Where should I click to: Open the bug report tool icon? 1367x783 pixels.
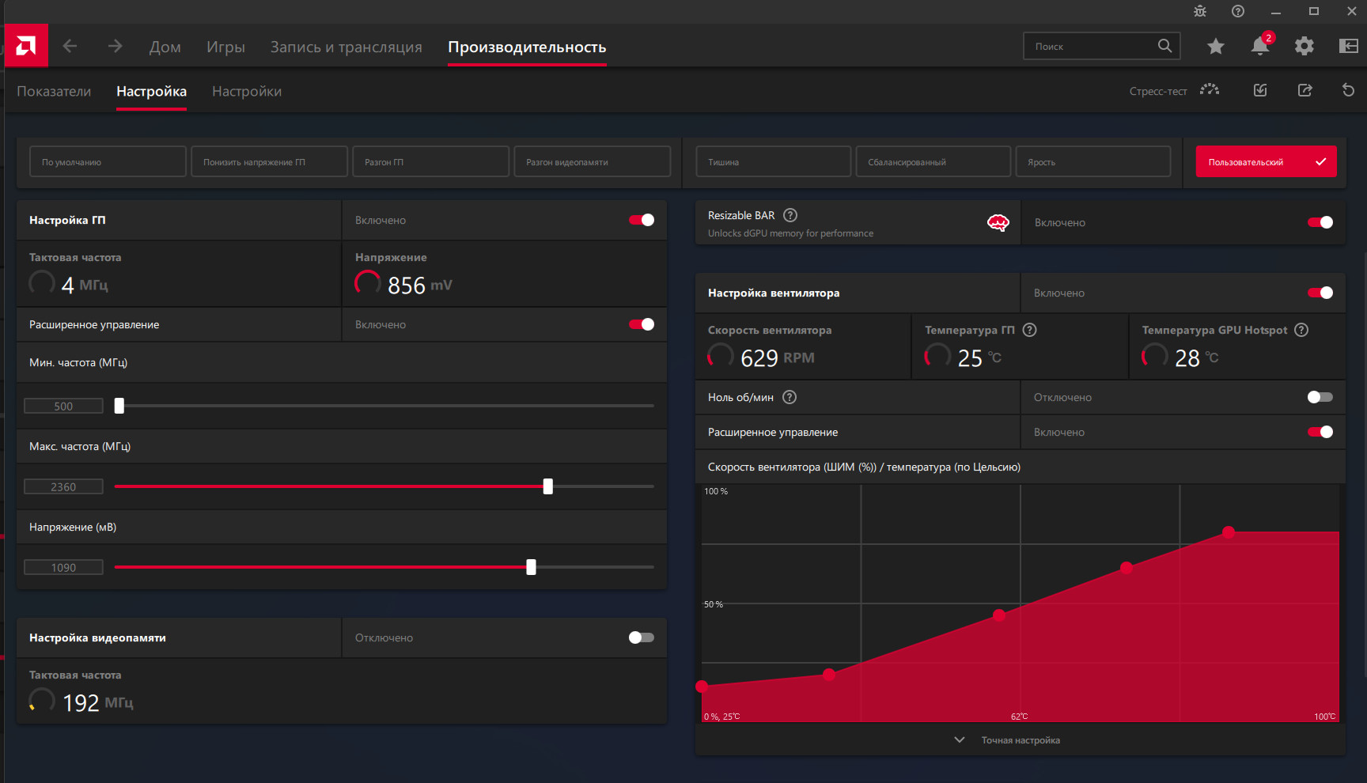tap(1200, 11)
